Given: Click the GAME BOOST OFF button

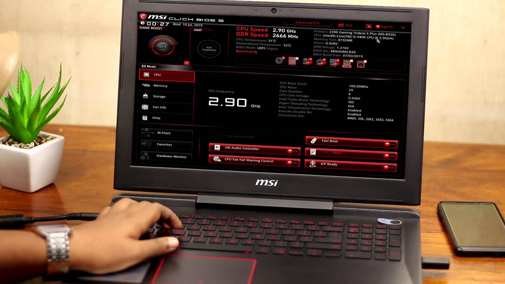Looking at the screenshot, I should pos(162,47).
